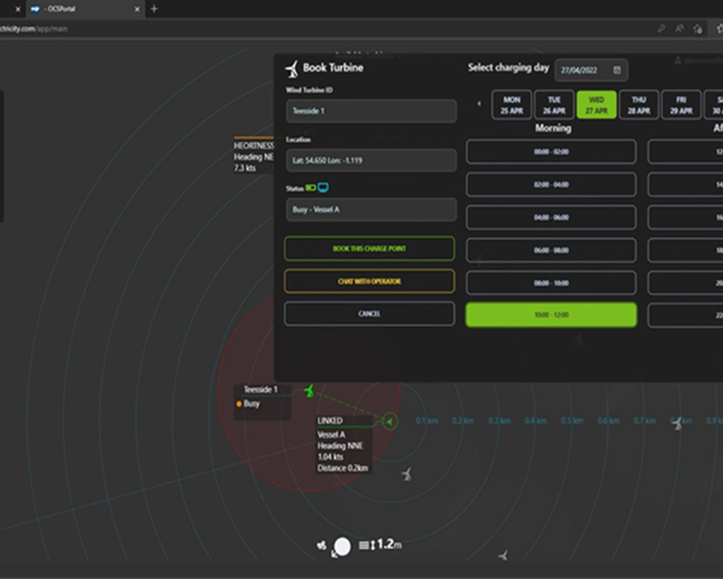Viewport: 723px width, 579px height.
Task: Select the grey turbine near 0.8 km ring
Action: [x=677, y=422]
